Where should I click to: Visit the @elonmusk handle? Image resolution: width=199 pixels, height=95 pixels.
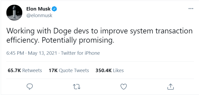(39, 16)
